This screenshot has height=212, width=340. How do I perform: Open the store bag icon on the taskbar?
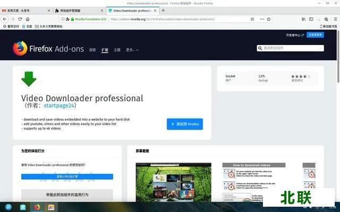pos(23,207)
